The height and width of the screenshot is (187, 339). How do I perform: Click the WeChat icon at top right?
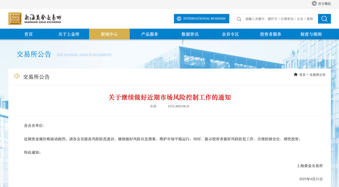click(x=314, y=3)
